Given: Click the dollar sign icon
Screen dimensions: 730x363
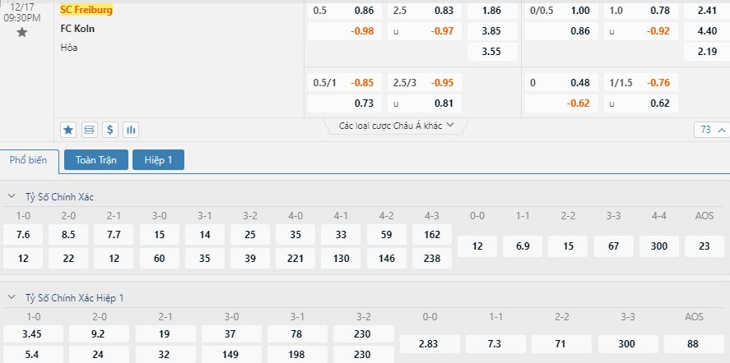Looking at the screenshot, I should pyautogui.click(x=110, y=130).
